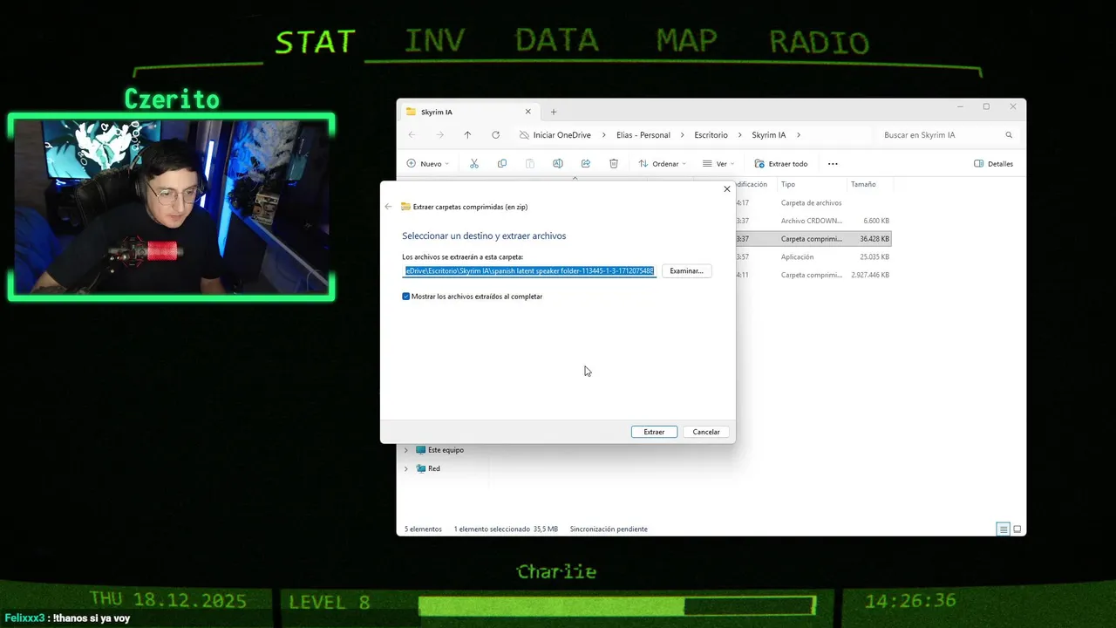
Task: Select the 'Carpeta de archivos' row
Action: click(813, 203)
